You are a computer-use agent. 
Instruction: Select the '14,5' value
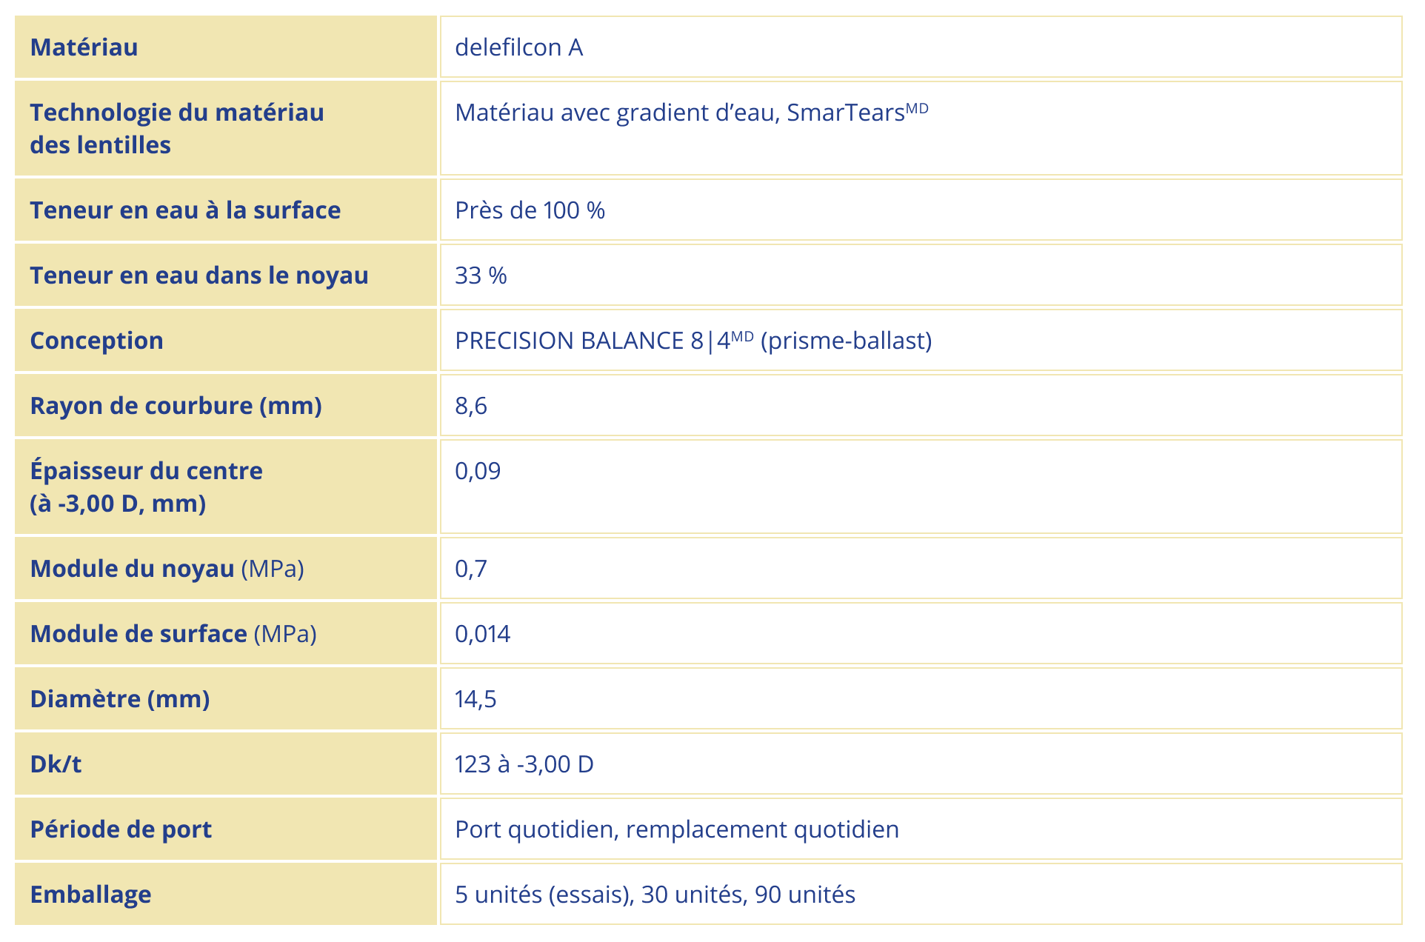pyautogui.click(x=475, y=699)
